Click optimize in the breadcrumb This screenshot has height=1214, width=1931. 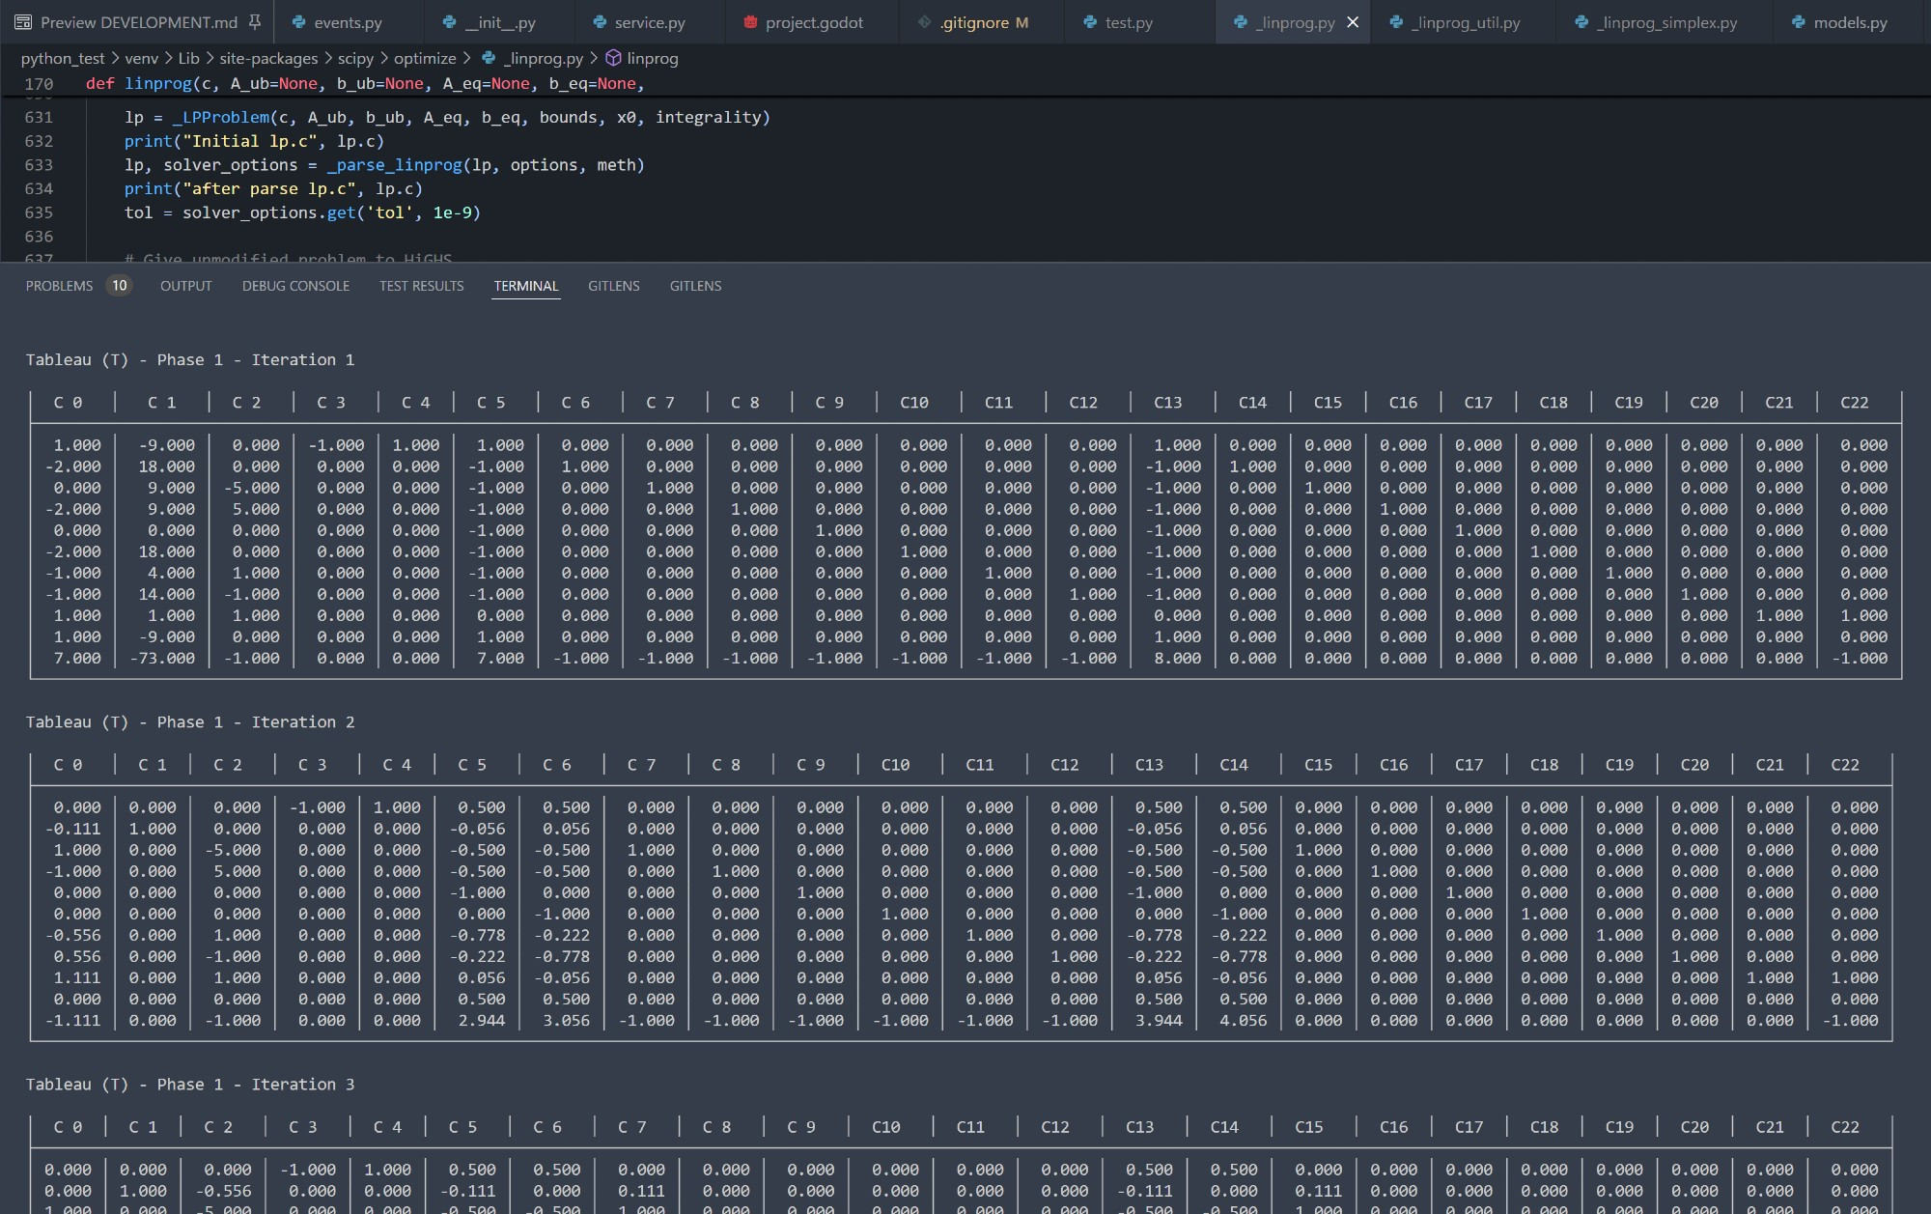click(425, 58)
